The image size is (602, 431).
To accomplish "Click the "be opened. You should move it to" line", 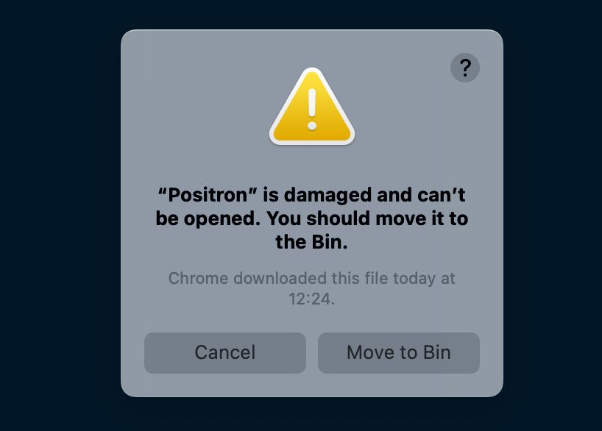I will (312, 218).
